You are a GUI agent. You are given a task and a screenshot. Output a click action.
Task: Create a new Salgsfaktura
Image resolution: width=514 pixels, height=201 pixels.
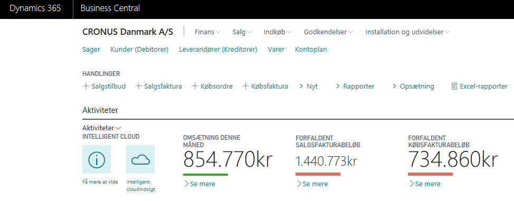point(159,86)
